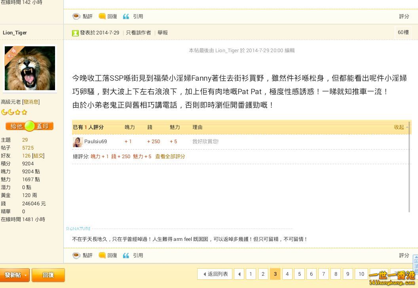Click 評分 in the top post footer
Viewport: 418px width, 288px height.
point(404,17)
